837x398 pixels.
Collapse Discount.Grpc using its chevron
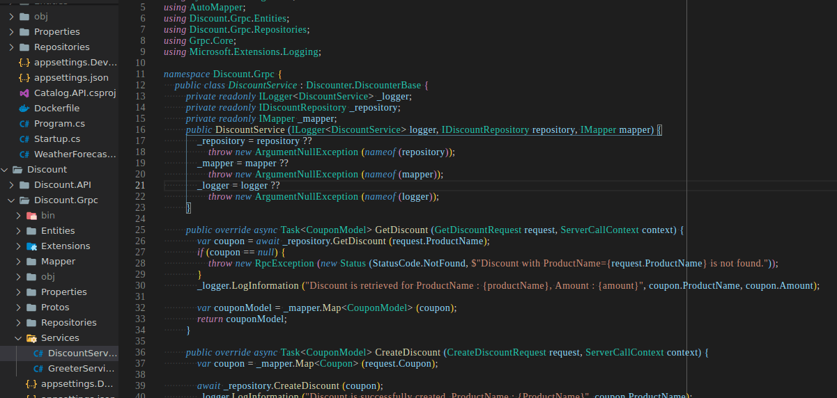click(x=12, y=200)
